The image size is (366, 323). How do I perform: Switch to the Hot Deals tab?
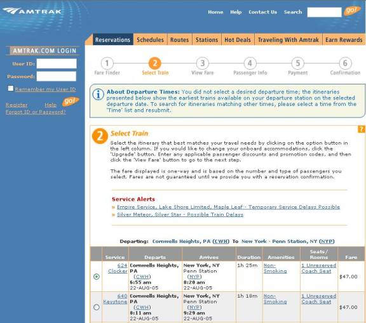tap(238, 39)
